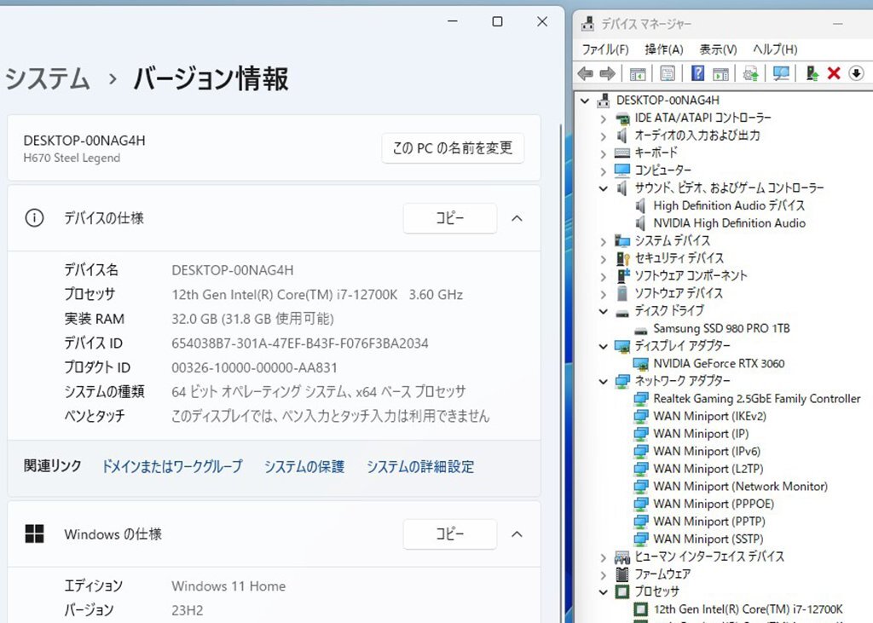Select the Realtek Gaming 2.5GbE Family Controller icon
This screenshot has height=623, width=873.
click(641, 399)
